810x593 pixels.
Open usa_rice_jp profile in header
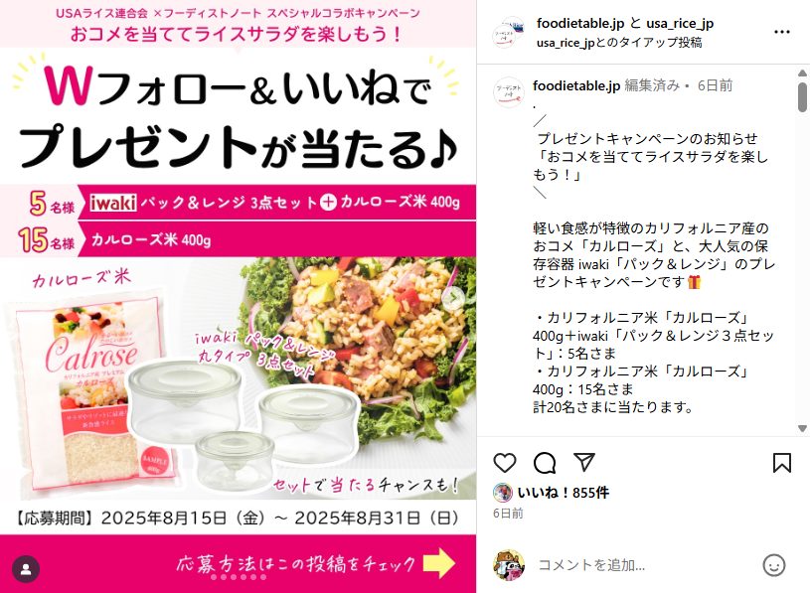680,24
